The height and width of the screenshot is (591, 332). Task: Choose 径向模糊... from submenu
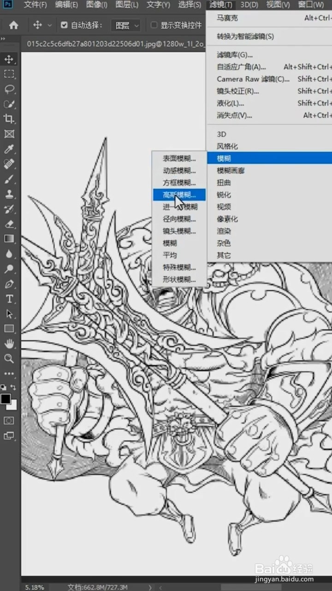(x=179, y=219)
